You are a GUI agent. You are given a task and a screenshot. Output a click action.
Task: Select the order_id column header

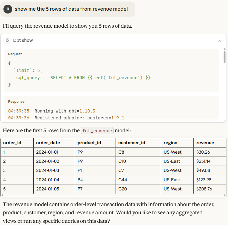tap(12, 143)
